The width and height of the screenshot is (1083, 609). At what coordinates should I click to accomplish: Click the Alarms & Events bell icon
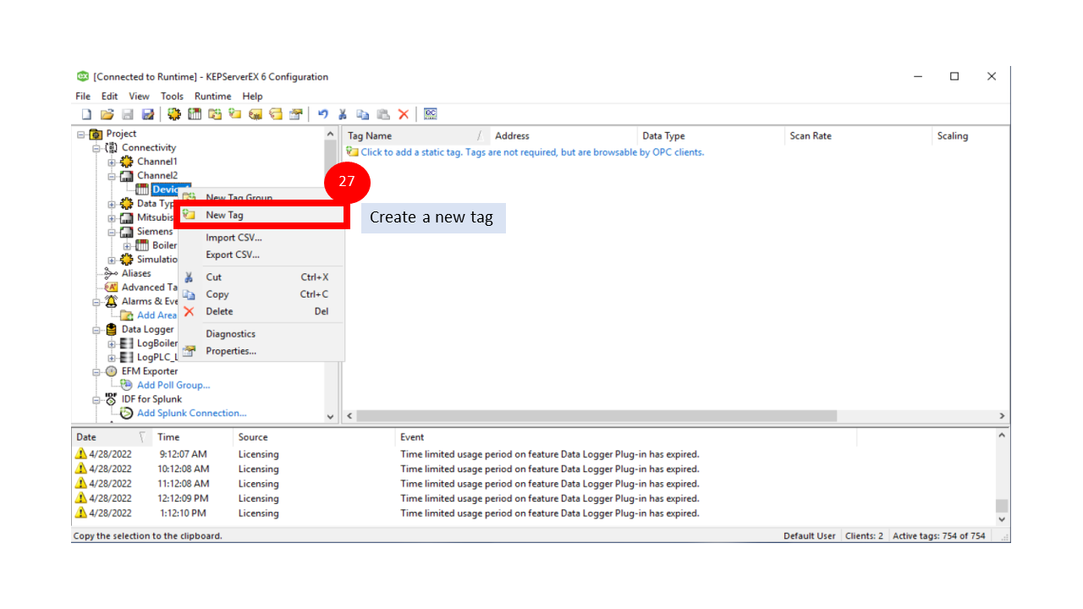[112, 301]
